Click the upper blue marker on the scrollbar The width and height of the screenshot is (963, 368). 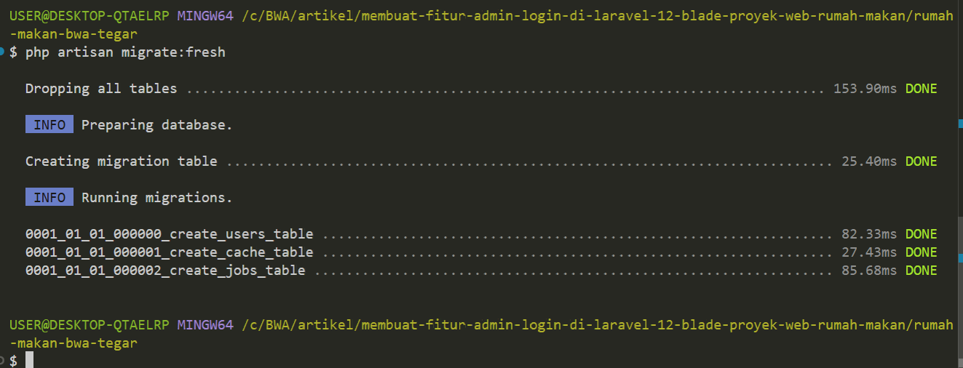point(960,125)
